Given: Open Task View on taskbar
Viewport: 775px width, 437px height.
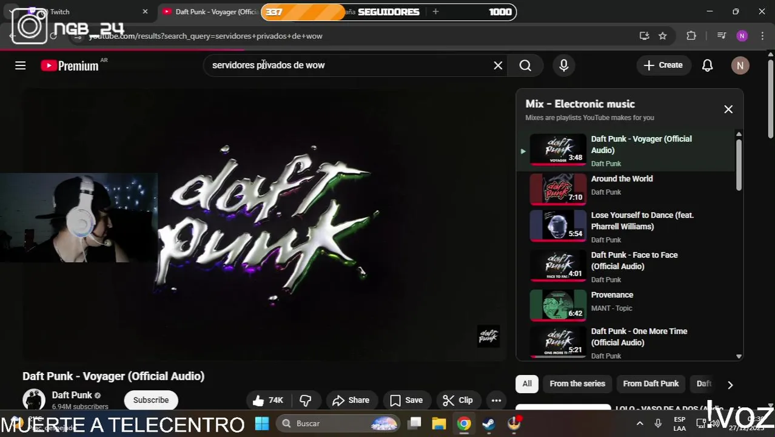Looking at the screenshot, I should pos(415,423).
